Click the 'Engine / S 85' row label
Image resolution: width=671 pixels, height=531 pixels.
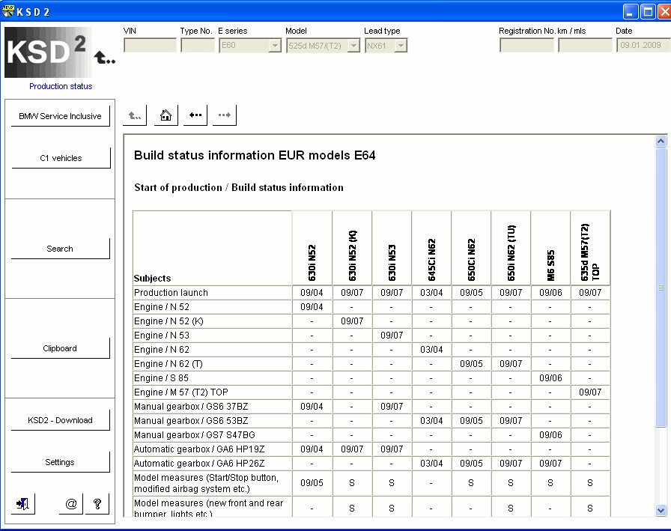(x=161, y=377)
